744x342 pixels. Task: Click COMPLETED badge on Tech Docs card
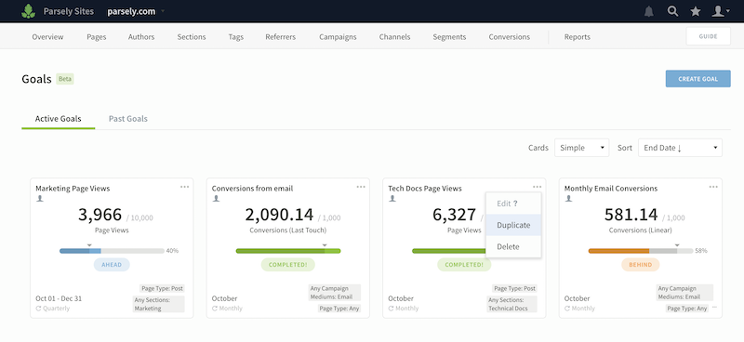(464, 265)
